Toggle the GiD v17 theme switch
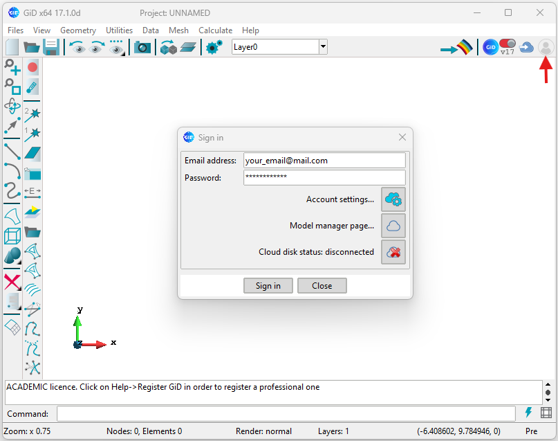The height and width of the screenshot is (441, 558). point(507,47)
